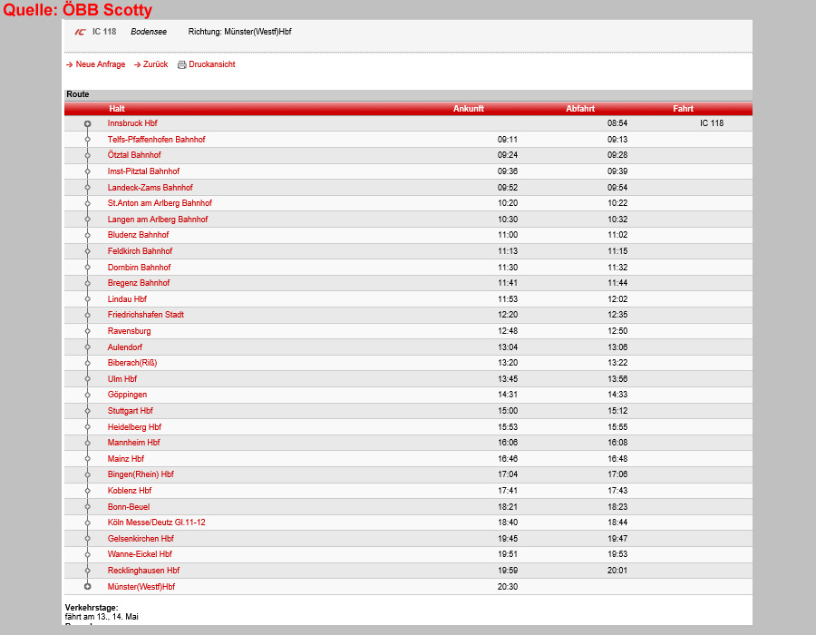This screenshot has height=635, width=816.
Task: Click the 12:35 departure from Friedrichshafen Stadt
Action: tap(617, 315)
